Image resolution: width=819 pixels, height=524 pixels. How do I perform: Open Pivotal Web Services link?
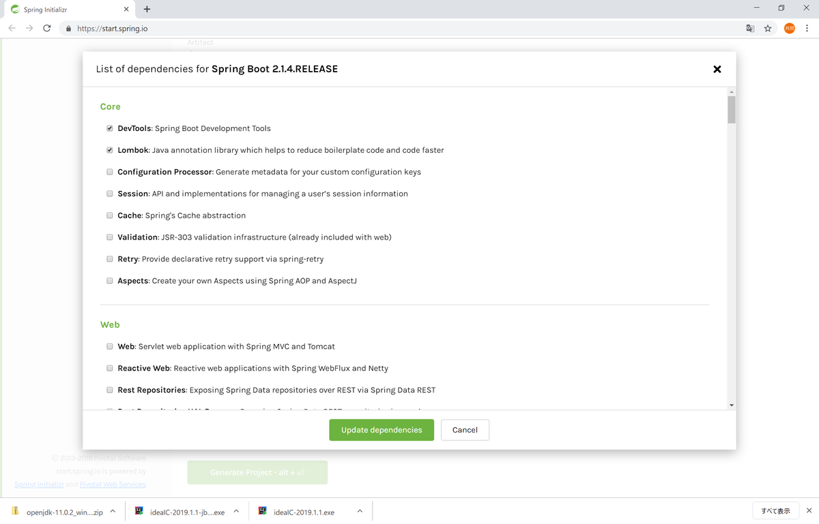click(x=113, y=484)
